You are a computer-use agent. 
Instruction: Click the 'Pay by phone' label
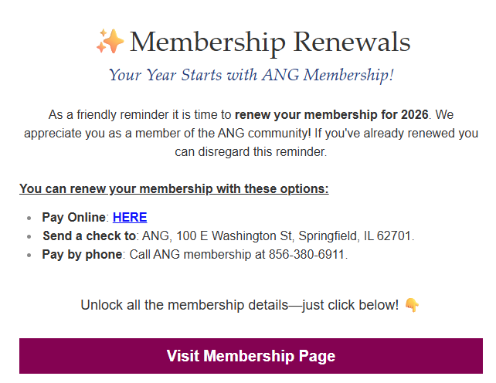pos(82,254)
